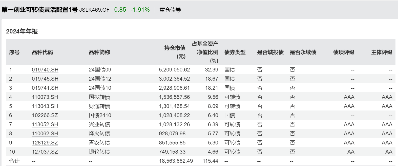Click the 主体评级 column header

382,52
